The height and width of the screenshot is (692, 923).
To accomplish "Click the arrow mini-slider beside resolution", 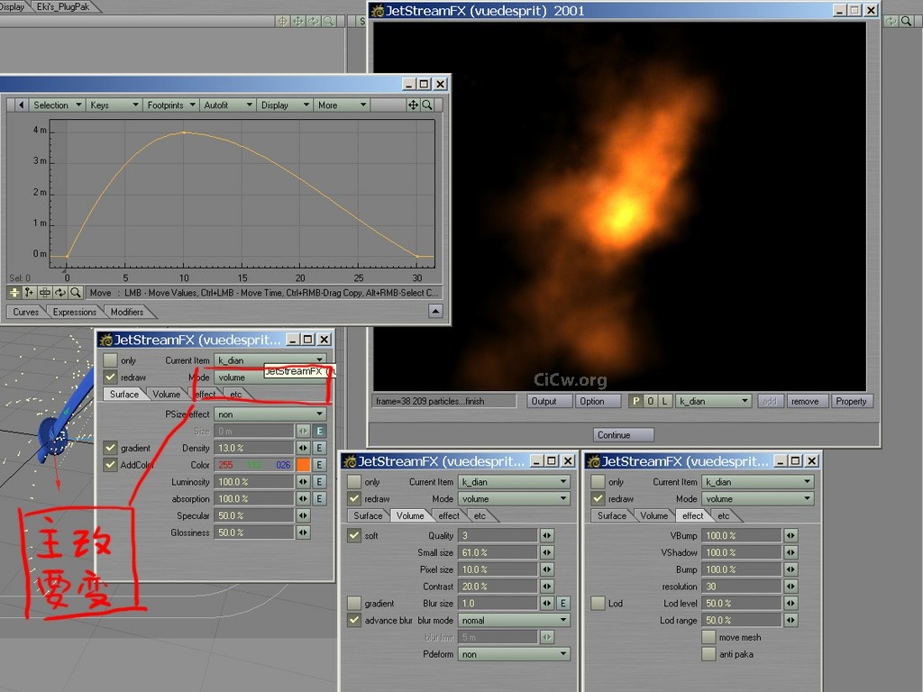I will coord(790,587).
